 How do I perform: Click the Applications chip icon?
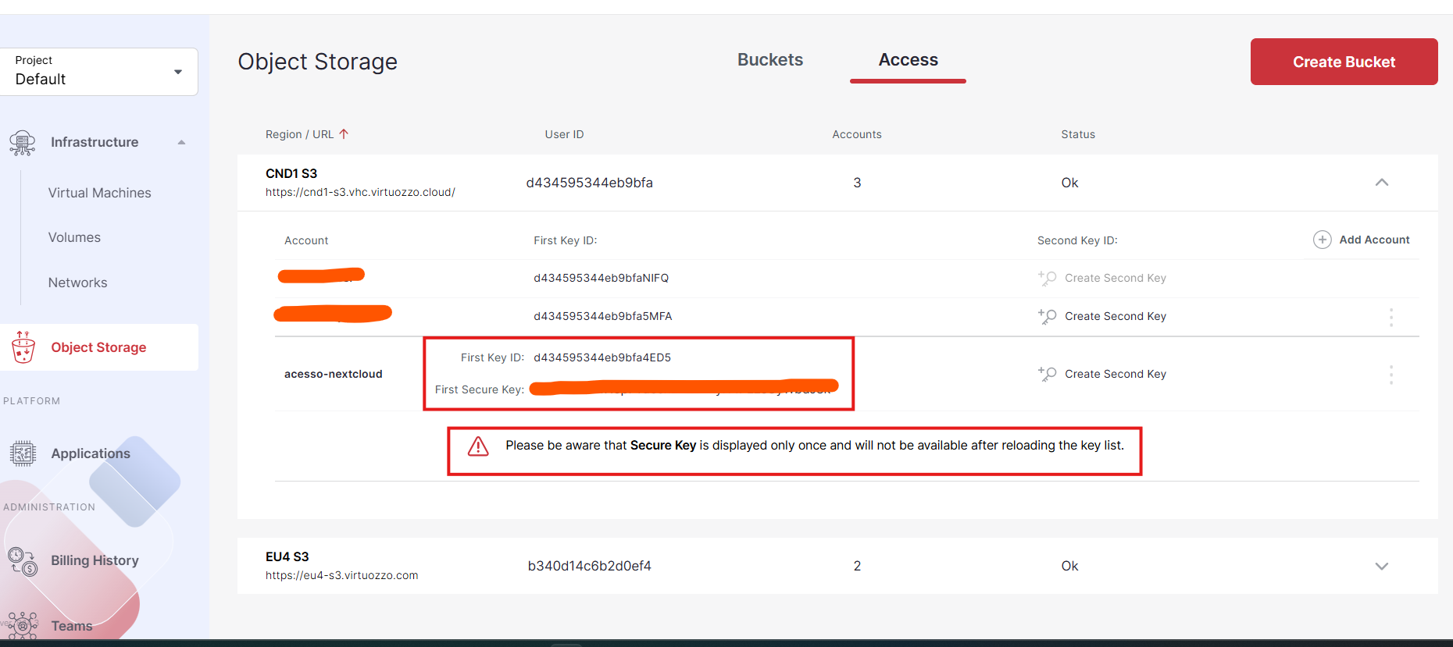[23, 453]
